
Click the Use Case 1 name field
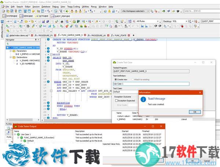[151, 84]
